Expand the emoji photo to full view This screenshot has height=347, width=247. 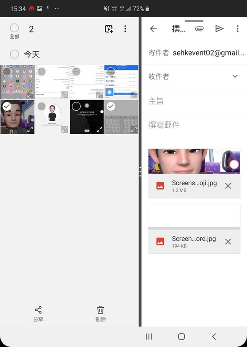point(30,129)
